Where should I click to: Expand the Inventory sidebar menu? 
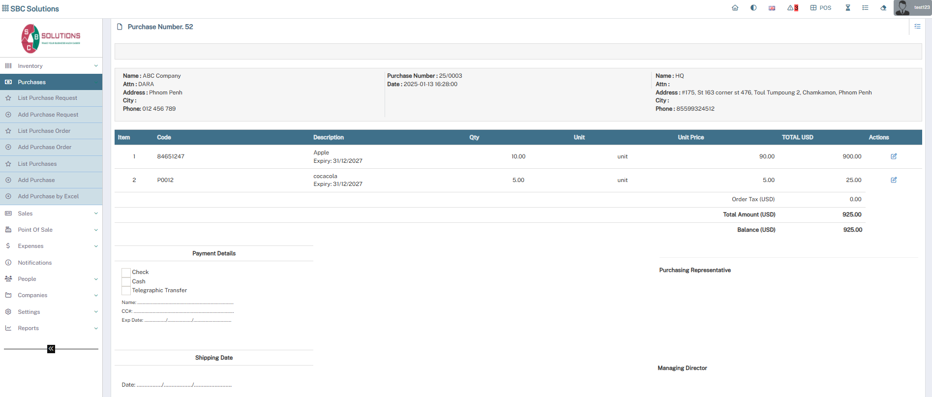pos(51,66)
